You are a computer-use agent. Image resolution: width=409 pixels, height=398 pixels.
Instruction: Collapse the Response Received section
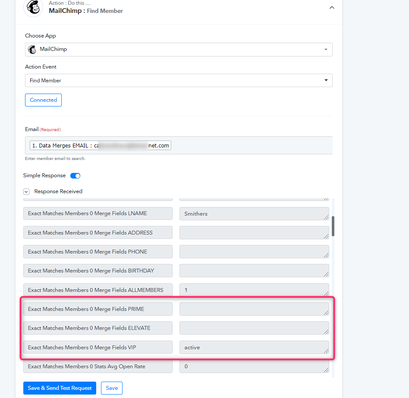click(26, 191)
